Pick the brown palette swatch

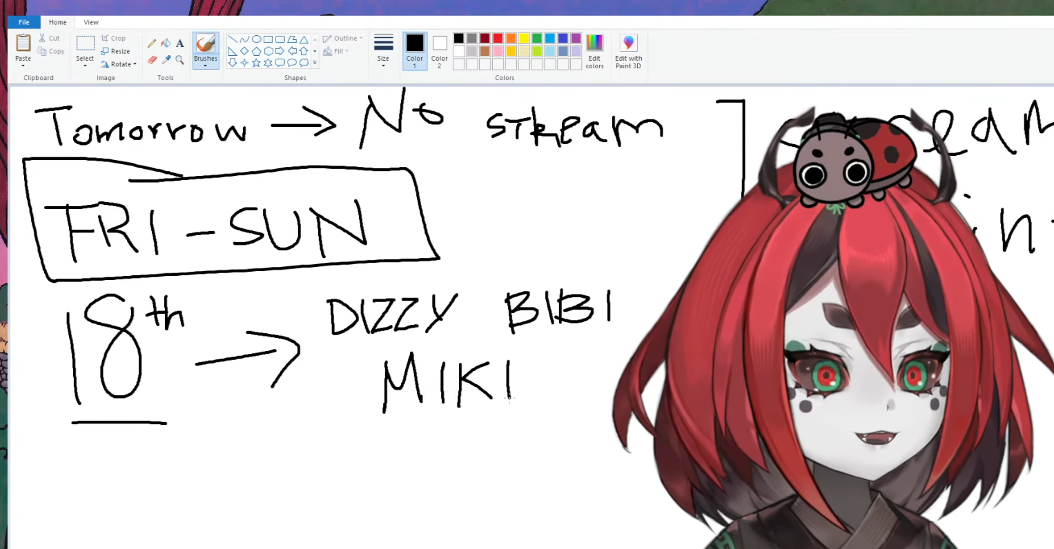coord(485,51)
